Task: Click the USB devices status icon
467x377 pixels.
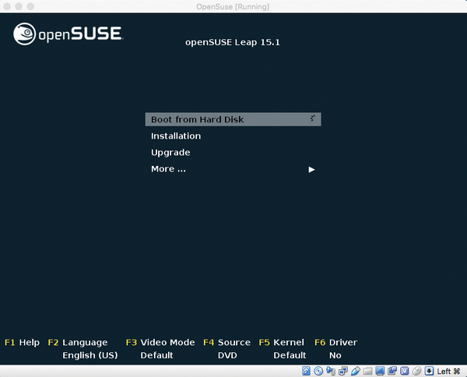Action: [x=356, y=371]
